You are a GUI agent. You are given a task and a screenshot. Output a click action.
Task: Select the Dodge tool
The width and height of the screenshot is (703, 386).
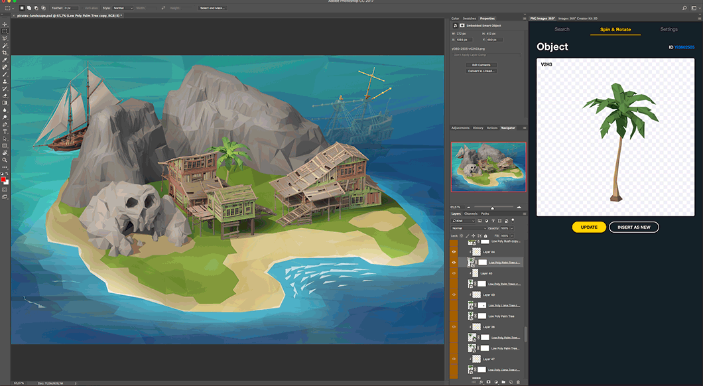[x=5, y=117]
